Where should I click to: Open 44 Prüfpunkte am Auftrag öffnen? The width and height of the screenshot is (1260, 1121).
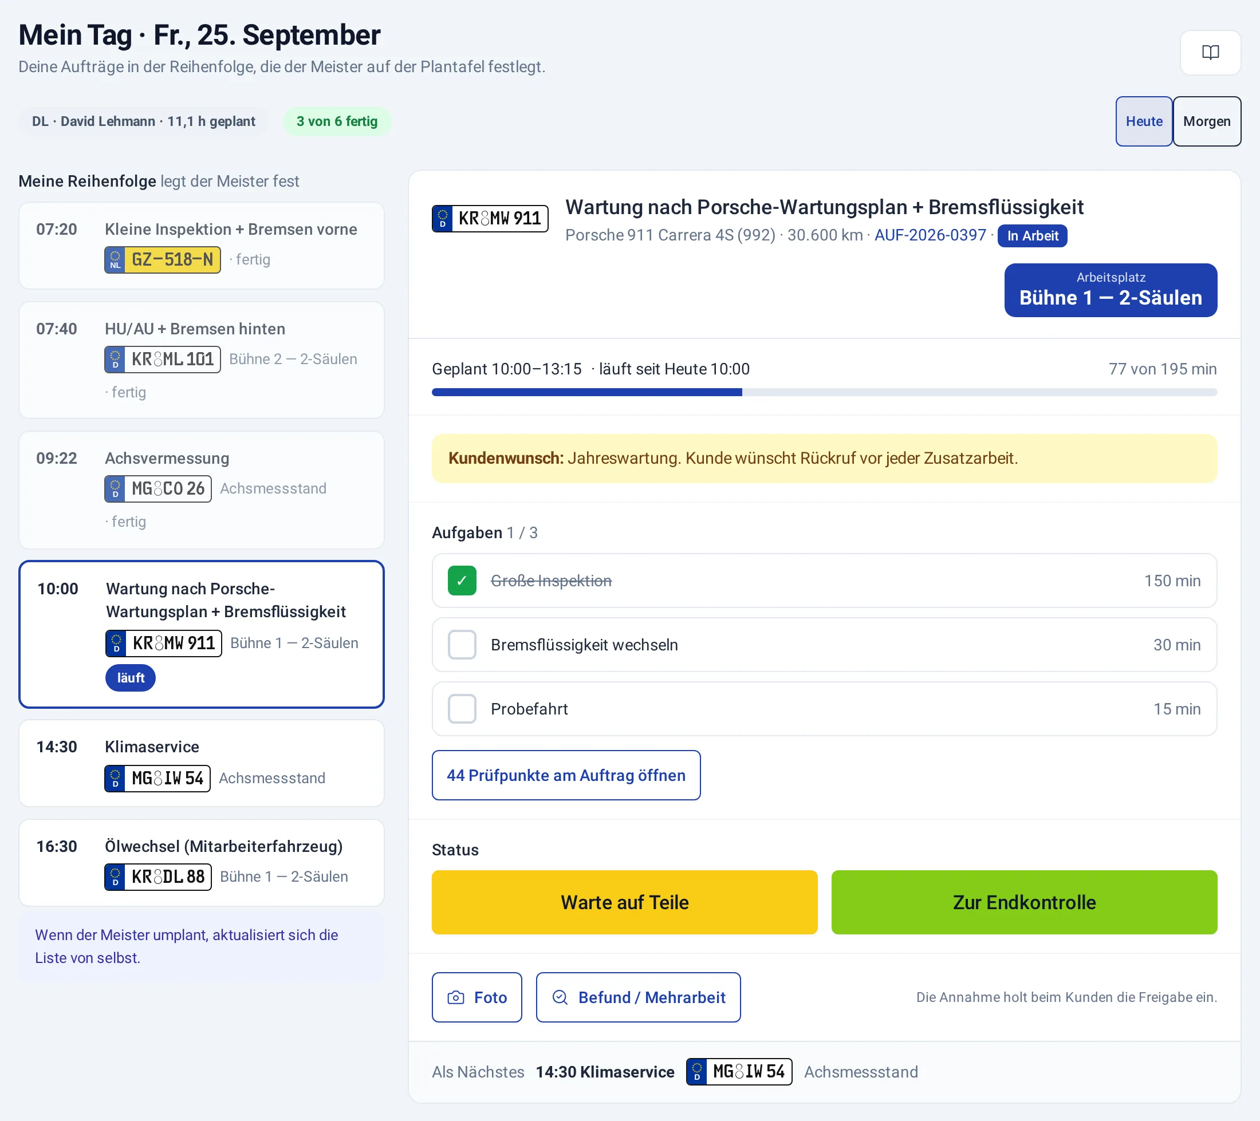click(x=566, y=775)
